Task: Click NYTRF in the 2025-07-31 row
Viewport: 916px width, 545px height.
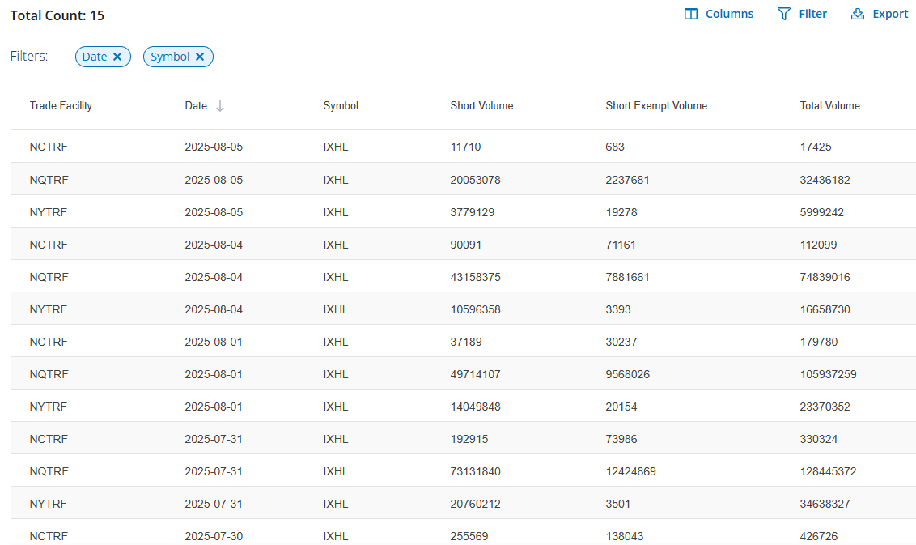Action: 49,504
